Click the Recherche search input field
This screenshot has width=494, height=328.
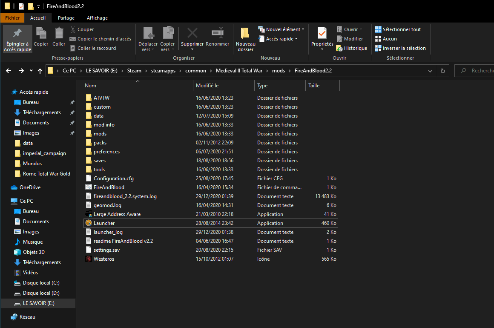479,71
